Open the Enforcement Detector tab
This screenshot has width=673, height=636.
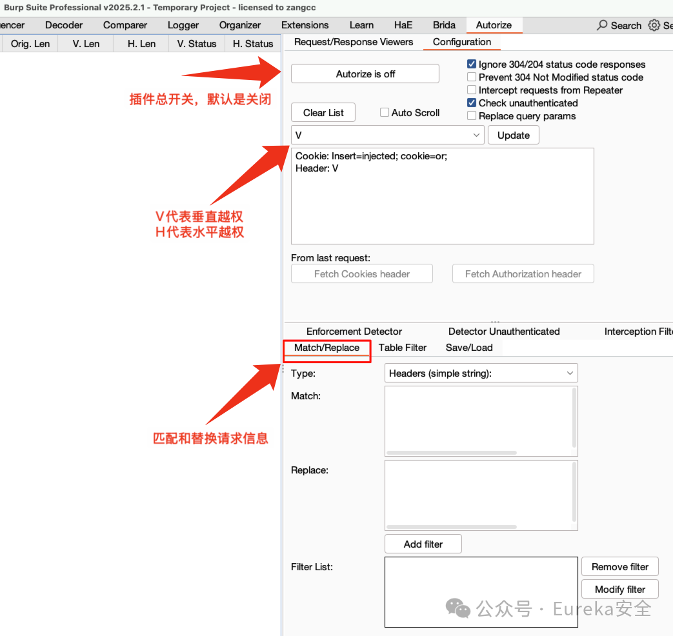354,332
